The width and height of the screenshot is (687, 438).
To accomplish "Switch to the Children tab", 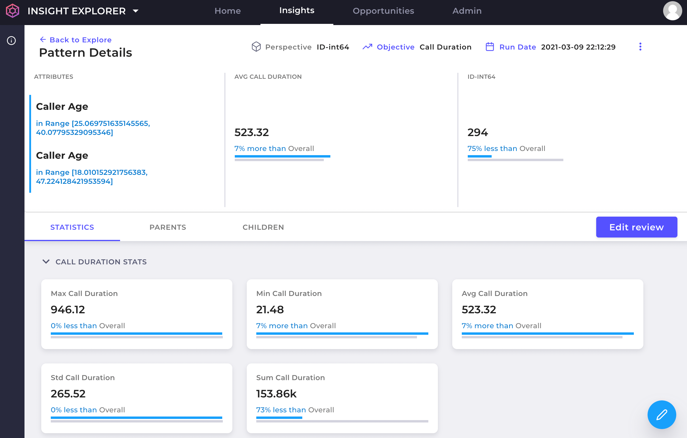I will (263, 227).
